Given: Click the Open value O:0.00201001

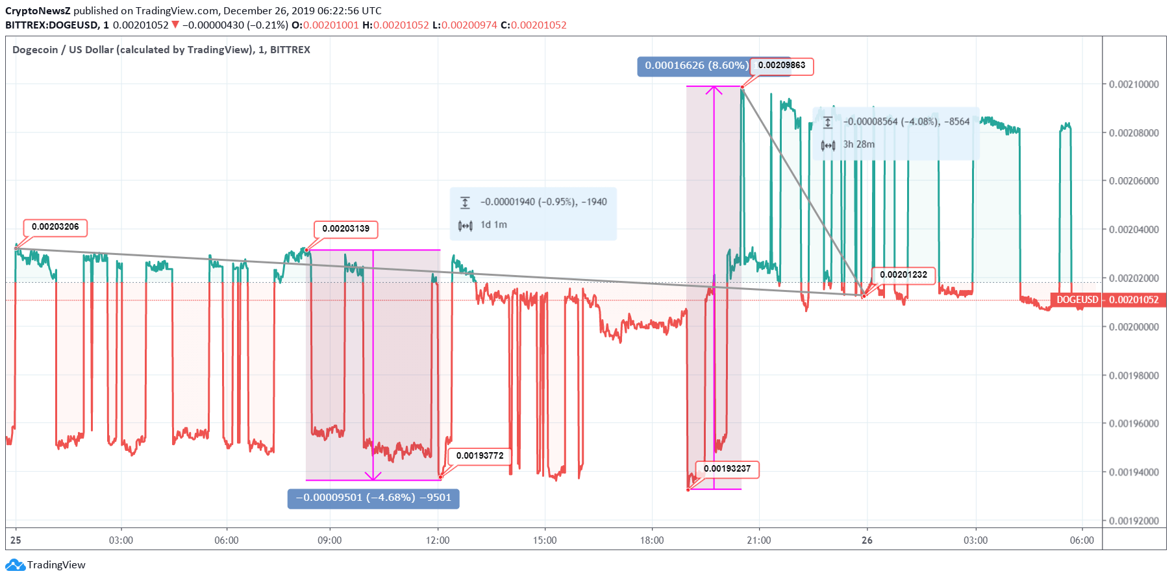Looking at the screenshot, I should pyautogui.click(x=325, y=25).
